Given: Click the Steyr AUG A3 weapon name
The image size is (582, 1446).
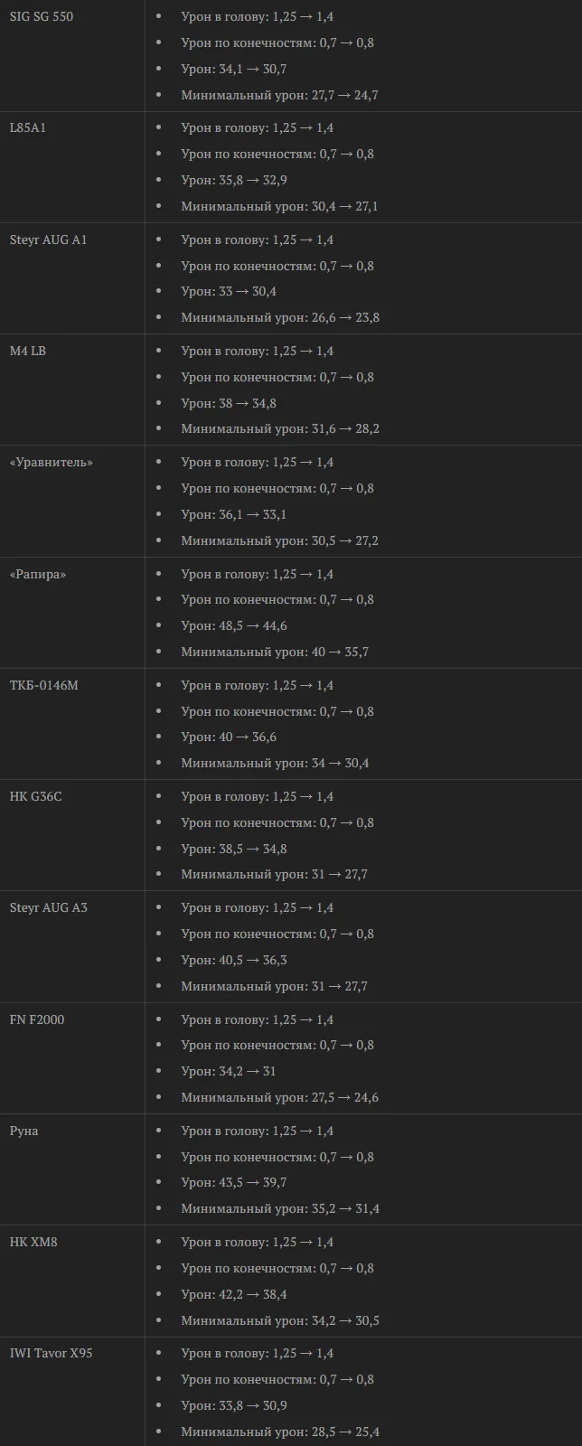Looking at the screenshot, I should pyautogui.click(x=49, y=907).
